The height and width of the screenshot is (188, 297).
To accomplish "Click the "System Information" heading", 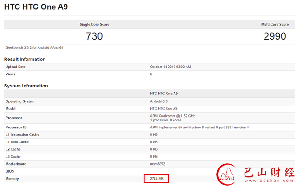I will 26,86.
